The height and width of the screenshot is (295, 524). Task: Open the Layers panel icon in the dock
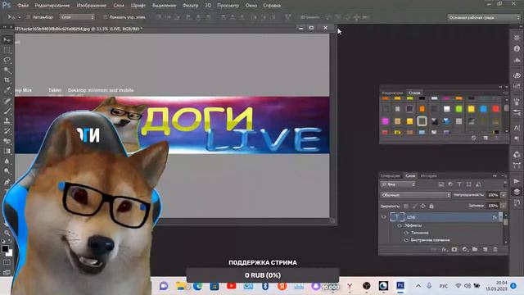(517, 192)
